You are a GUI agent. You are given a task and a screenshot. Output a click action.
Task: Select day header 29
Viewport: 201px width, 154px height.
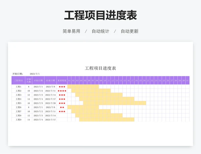click(x=180, y=80)
